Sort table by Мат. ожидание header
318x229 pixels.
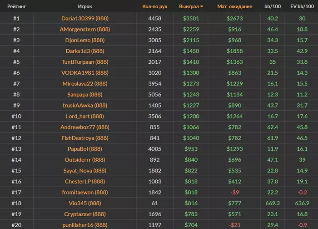(235, 6)
